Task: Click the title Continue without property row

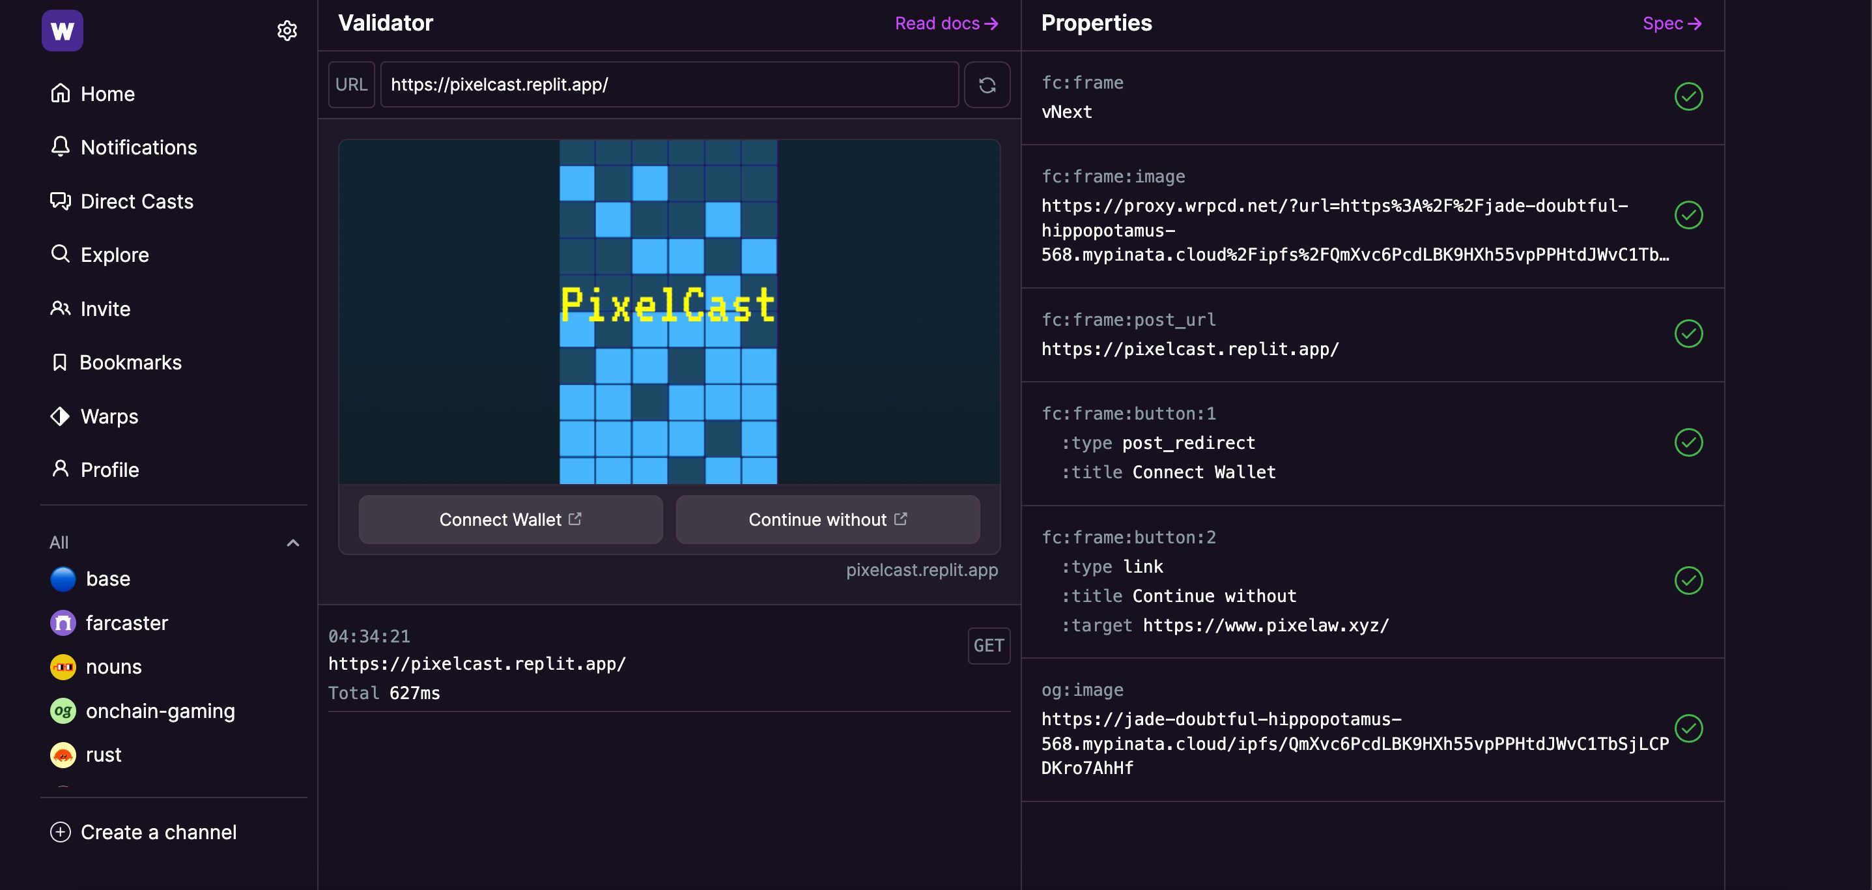Action: click(x=1179, y=596)
